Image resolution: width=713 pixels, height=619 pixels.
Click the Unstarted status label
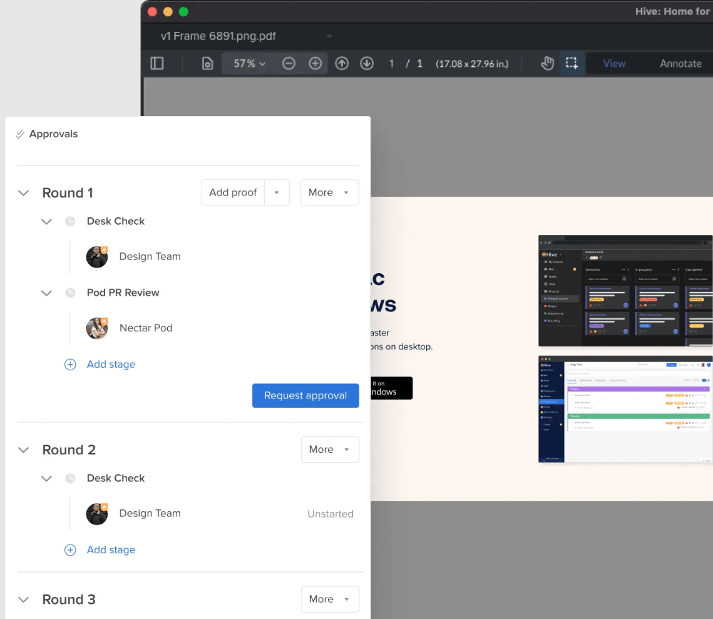[x=331, y=514]
